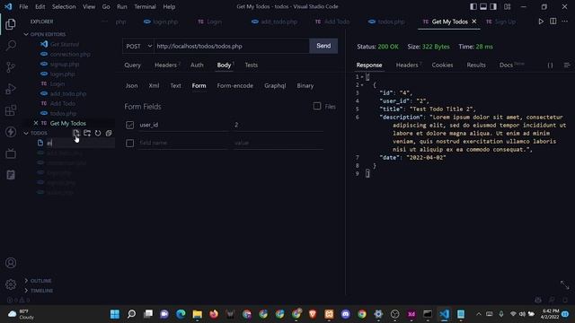575x323 pixels.
Task: Switch to the Query request tab
Action: [x=132, y=65]
